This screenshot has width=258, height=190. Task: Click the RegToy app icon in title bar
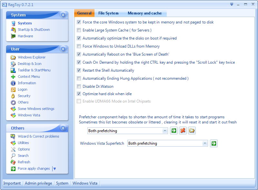tap(5, 5)
